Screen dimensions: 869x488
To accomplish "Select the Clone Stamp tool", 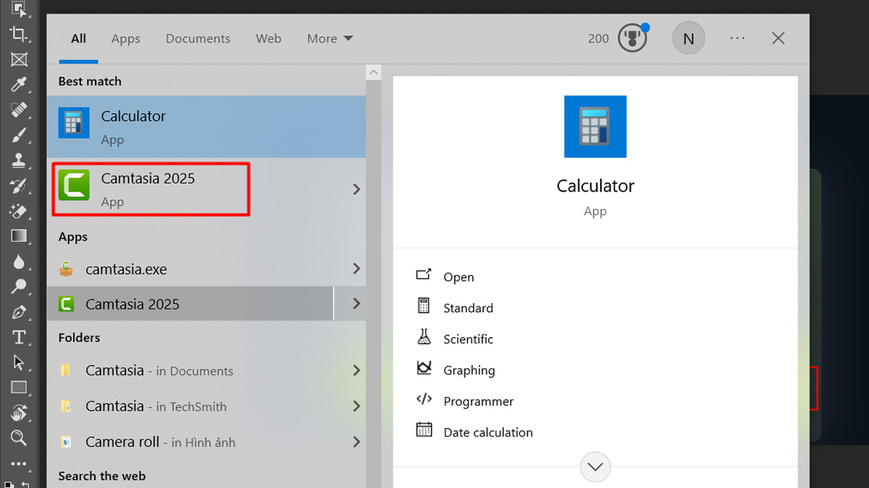I will pos(19,160).
